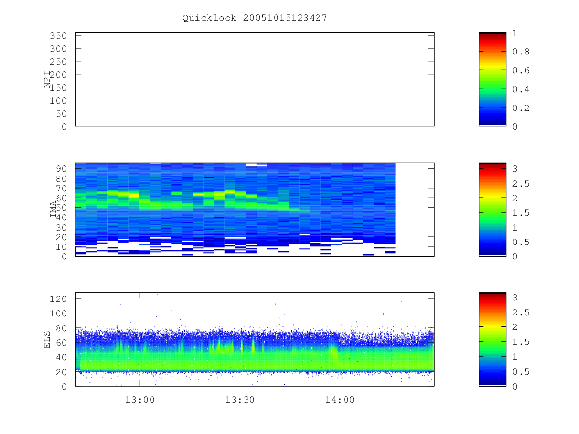Click the 300 tick on NPI axis
The height and width of the screenshot is (434, 579).
(x=58, y=49)
